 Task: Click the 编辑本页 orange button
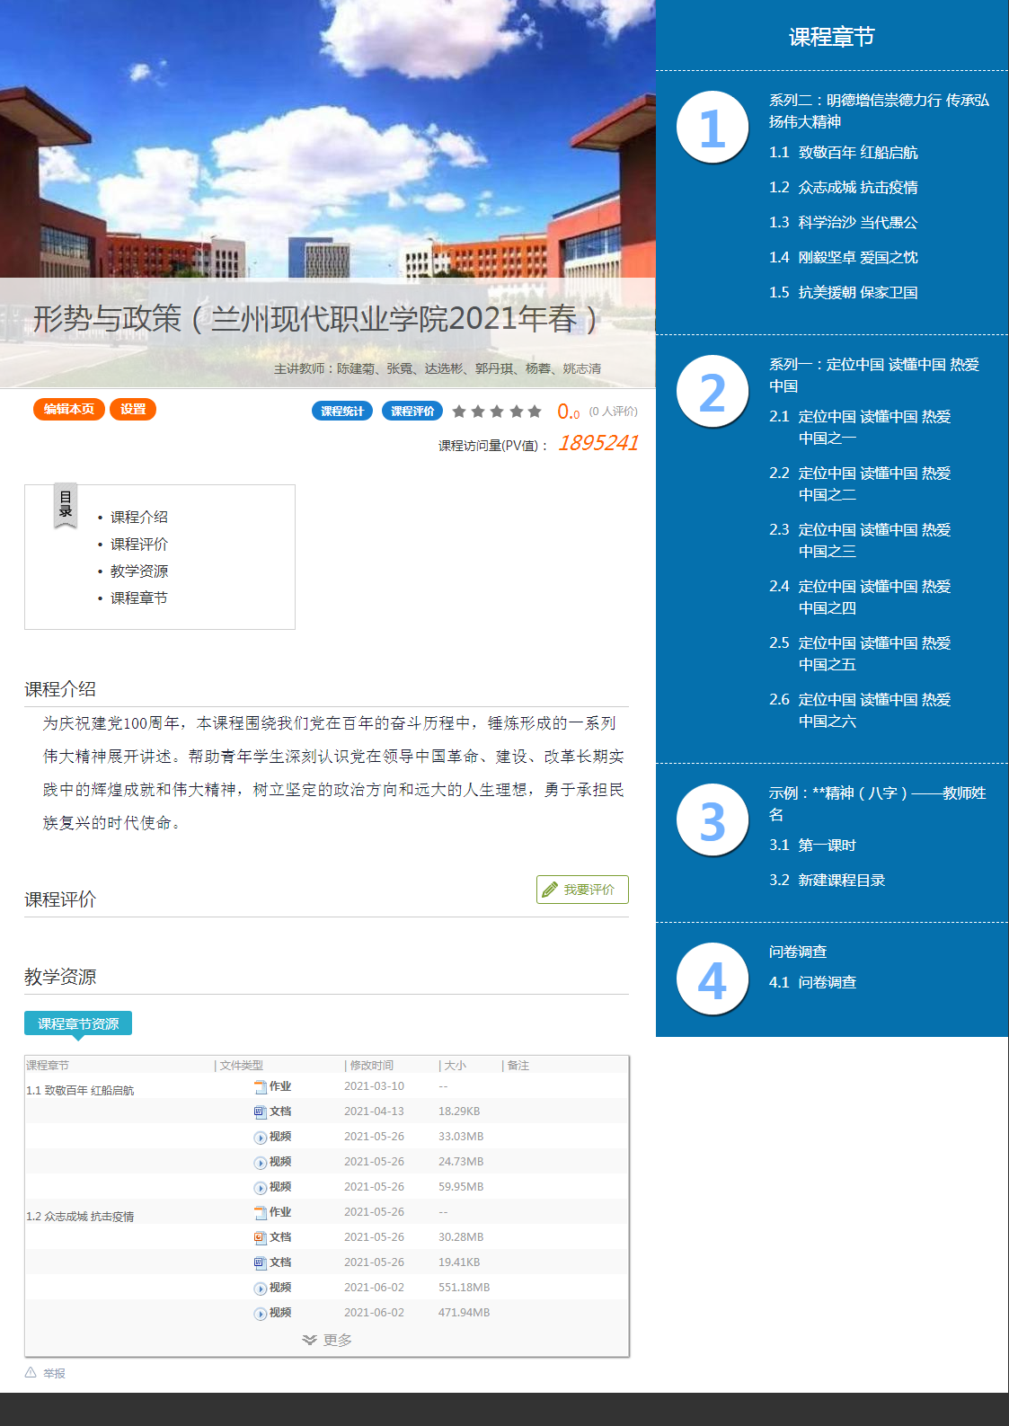click(69, 409)
